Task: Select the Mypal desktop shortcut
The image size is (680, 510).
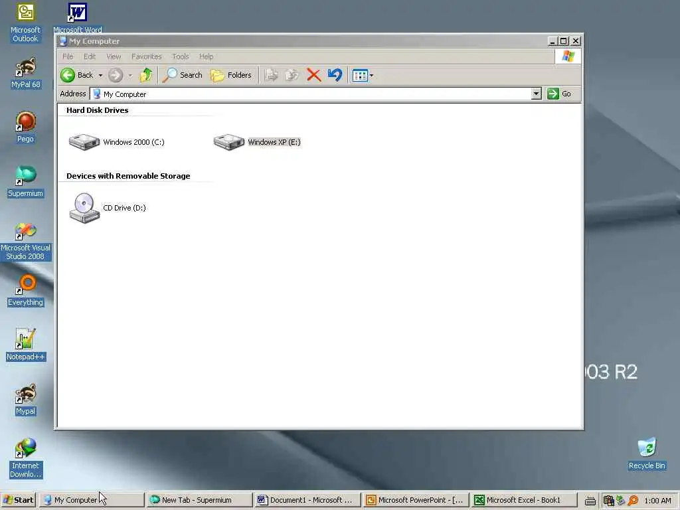Action: (26, 400)
